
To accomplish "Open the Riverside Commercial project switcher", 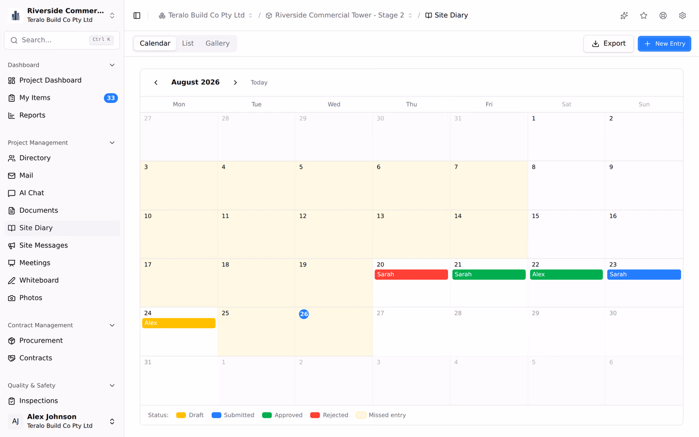I will [62, 15].
